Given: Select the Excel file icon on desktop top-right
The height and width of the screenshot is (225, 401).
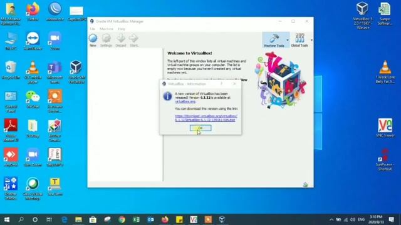Looking at the screenshot, I should coord(385,14).
